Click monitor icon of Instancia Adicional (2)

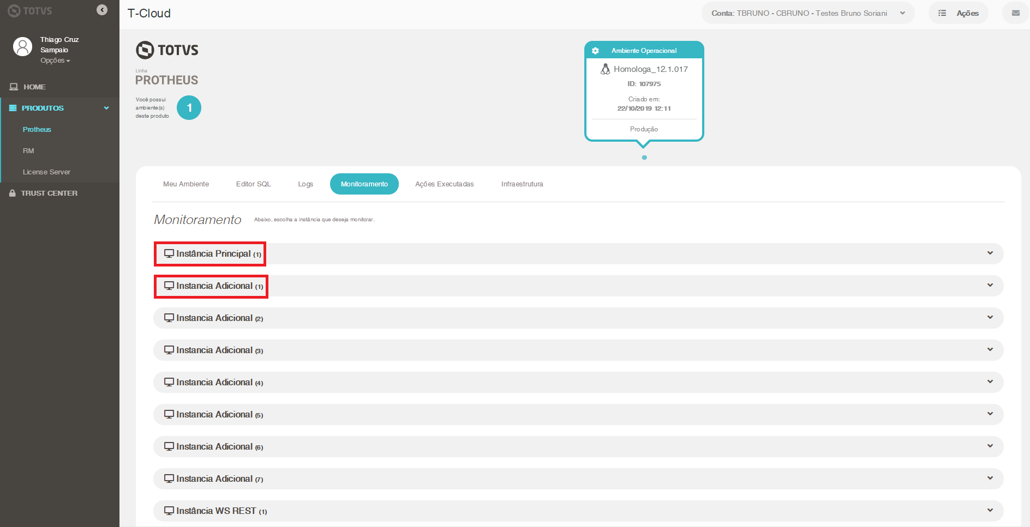(169, 318)
